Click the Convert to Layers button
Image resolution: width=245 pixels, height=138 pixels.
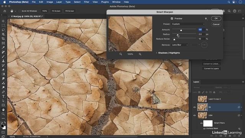coord(211,69)
